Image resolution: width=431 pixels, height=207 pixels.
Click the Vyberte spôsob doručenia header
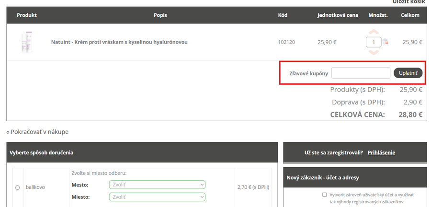click(41, 152)
